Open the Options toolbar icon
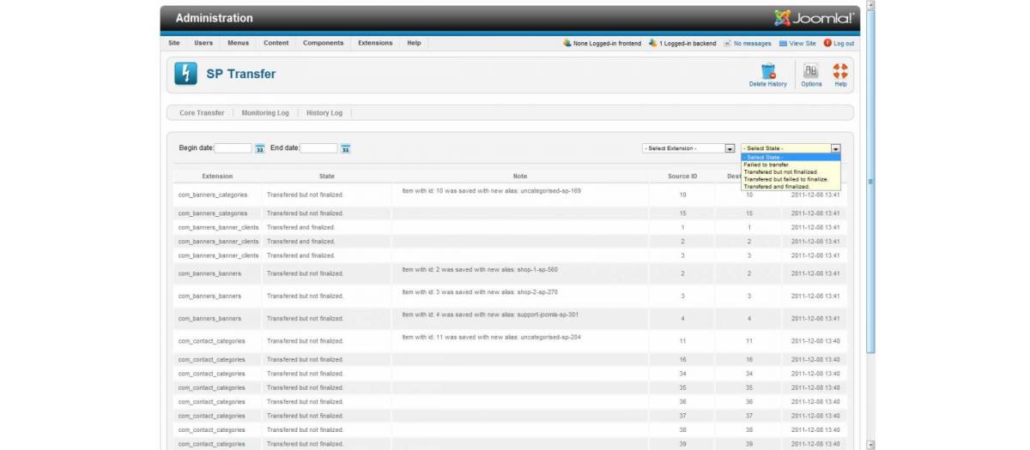 [x=811, y=71]
